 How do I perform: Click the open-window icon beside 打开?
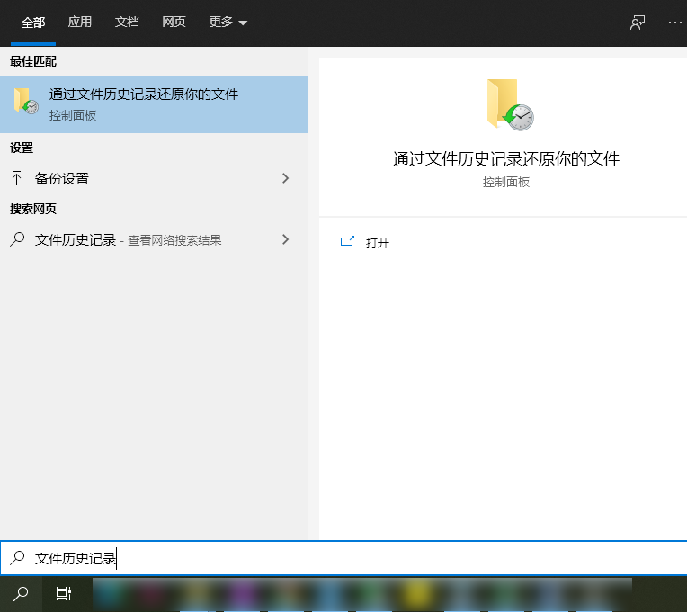tap(347, 241)
